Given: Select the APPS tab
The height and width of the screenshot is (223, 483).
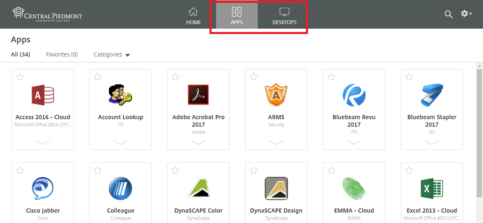Looking at the screenshot, I should 237,15.
